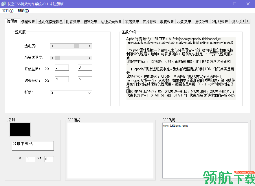The width and height of the screenshot is (255, 186).
Task: Switch to the 模糊效果 tab
Action: tap(28, 22)
